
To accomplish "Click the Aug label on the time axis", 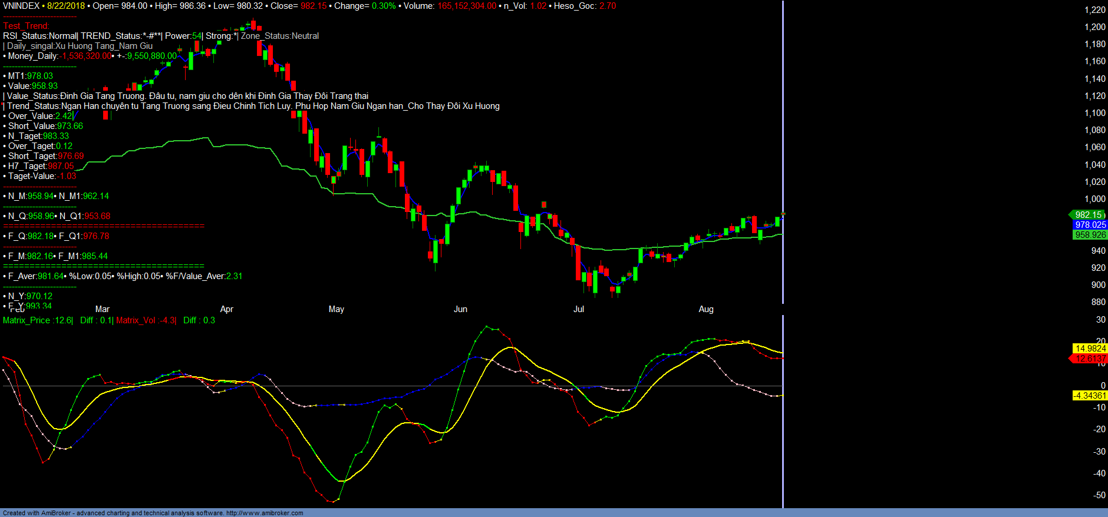I will [706, 309].
